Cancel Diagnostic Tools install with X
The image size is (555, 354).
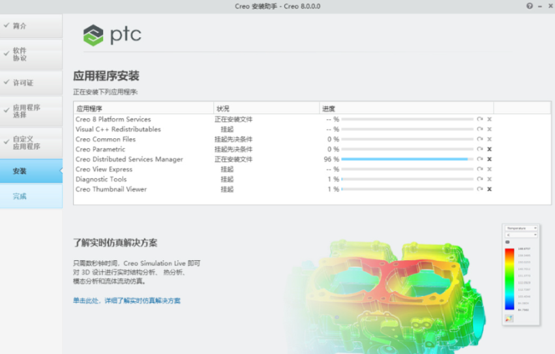tap(489, 179)
